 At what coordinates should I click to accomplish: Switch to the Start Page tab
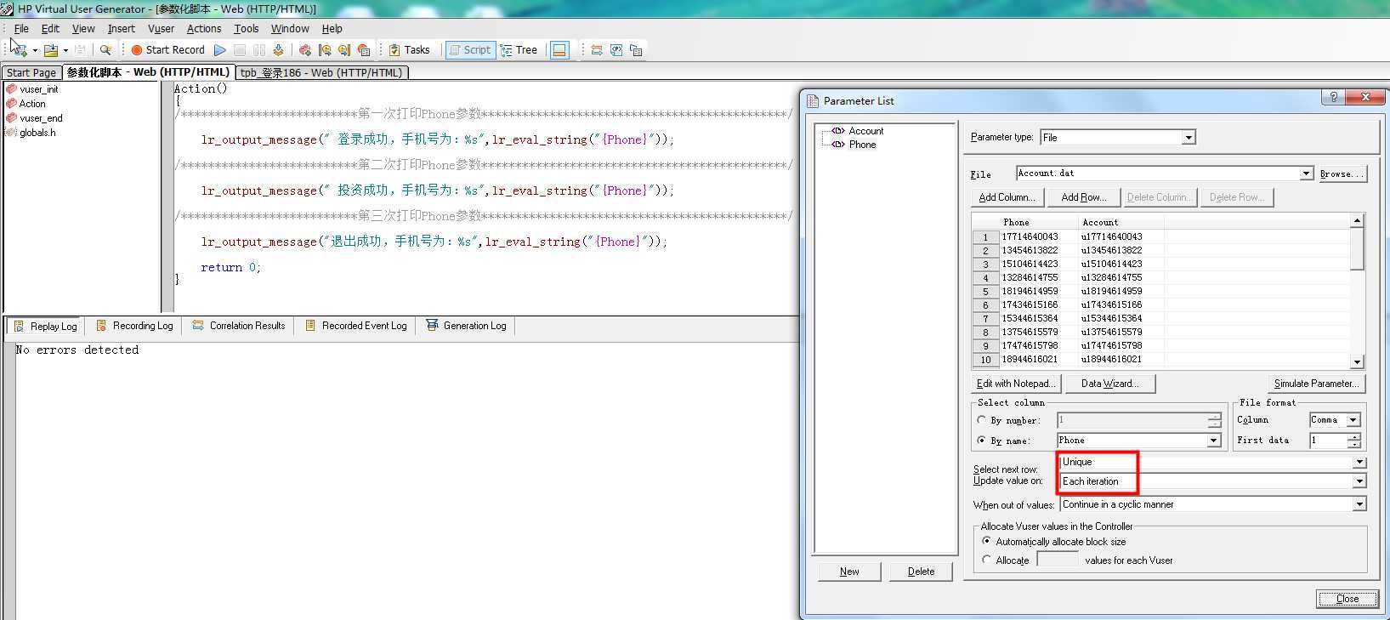(x=31, y=73)
